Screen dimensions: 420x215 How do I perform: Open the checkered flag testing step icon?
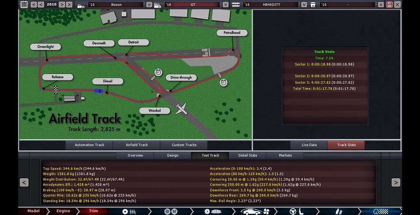tap(380, 211)
